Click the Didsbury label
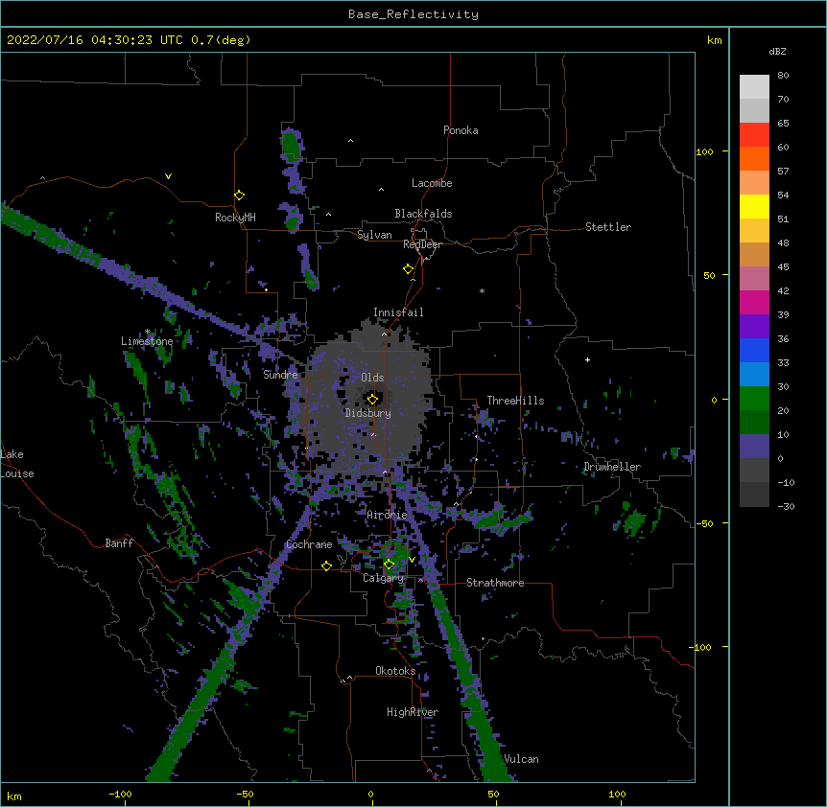This screenshot has height=807, width=827. click(x=368, y=413)
